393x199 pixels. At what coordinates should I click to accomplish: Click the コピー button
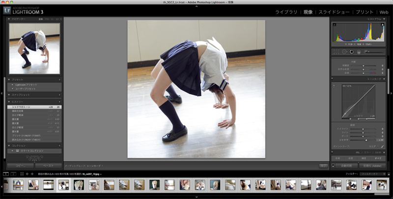pos(20,166)
